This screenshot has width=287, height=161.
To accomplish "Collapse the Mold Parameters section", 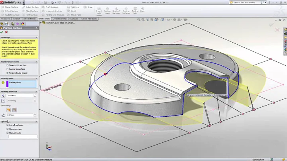I will 36,62.
